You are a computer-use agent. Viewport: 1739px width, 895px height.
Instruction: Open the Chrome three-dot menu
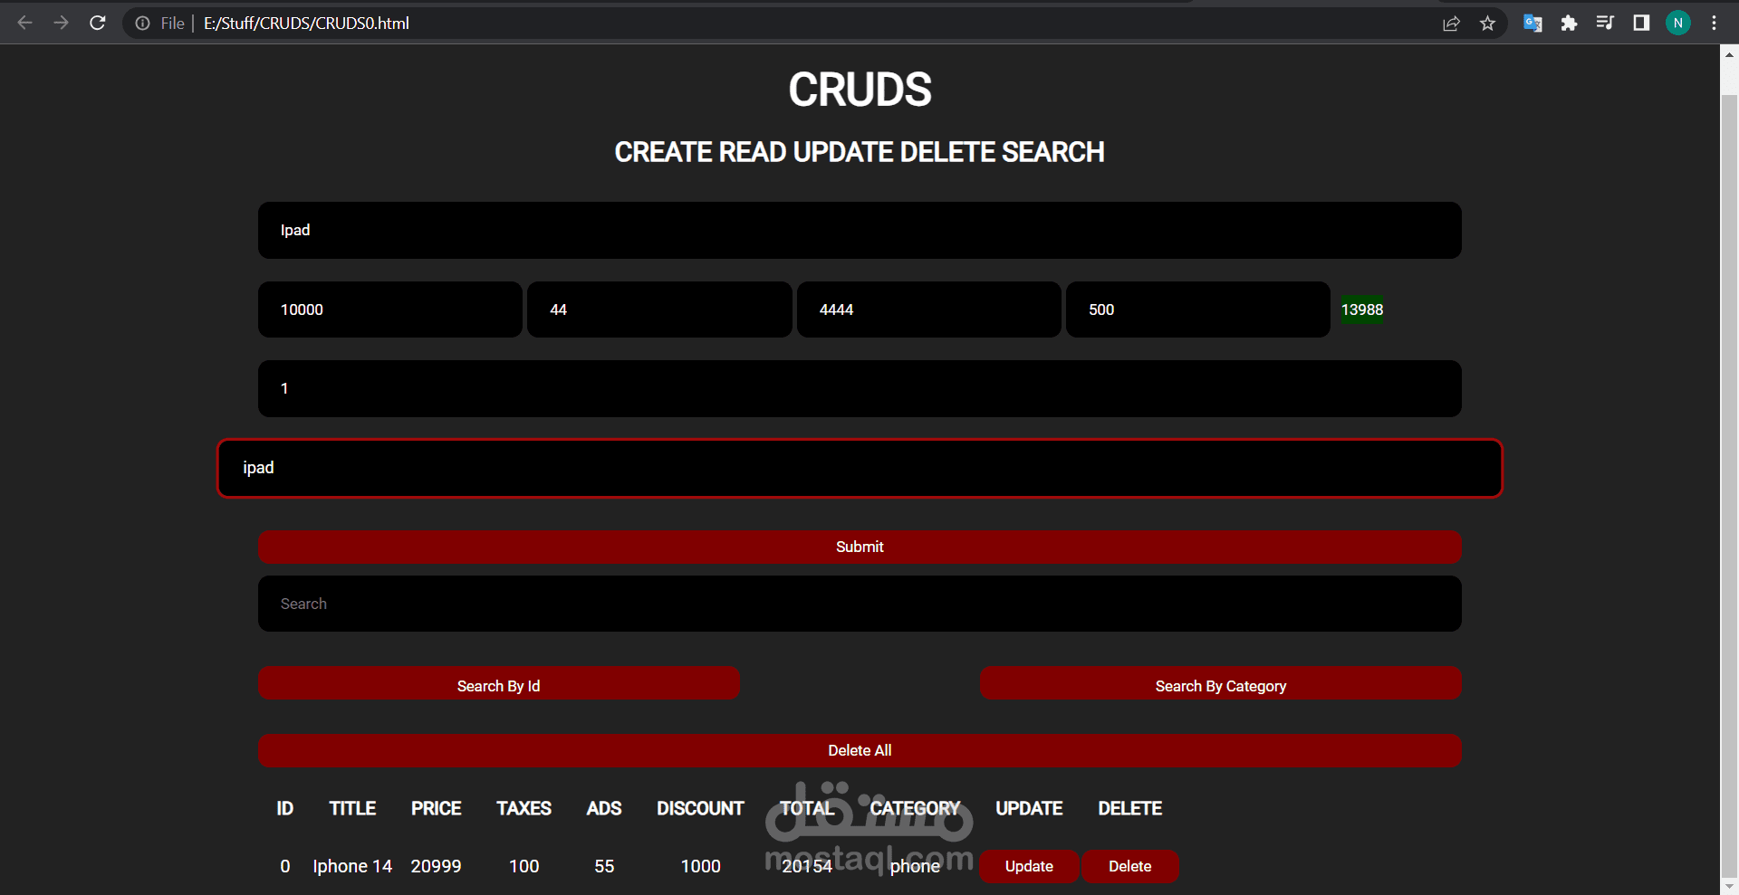pyautogui.click(x=1714, y=23)
